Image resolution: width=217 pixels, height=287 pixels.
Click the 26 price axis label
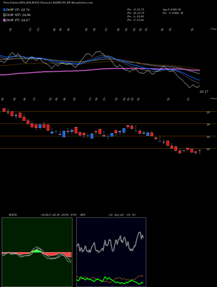208,125
